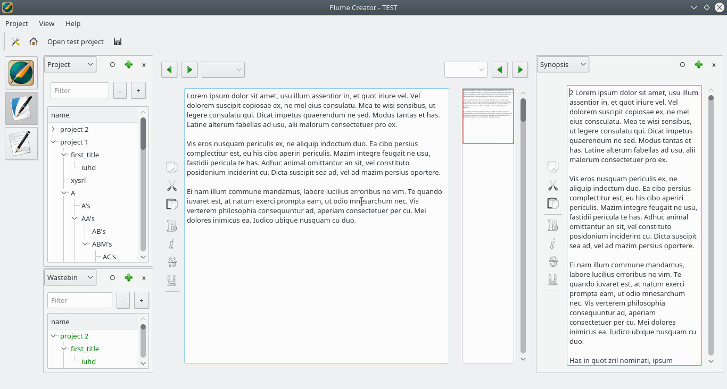
Task: Paste text using main editor paste icon
Action: (x=171, y=204)
